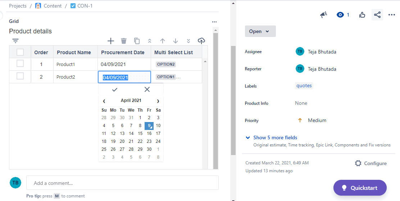The image size is (400, 201).
Task: Click the Medium priority value
Action: point(317,120)
